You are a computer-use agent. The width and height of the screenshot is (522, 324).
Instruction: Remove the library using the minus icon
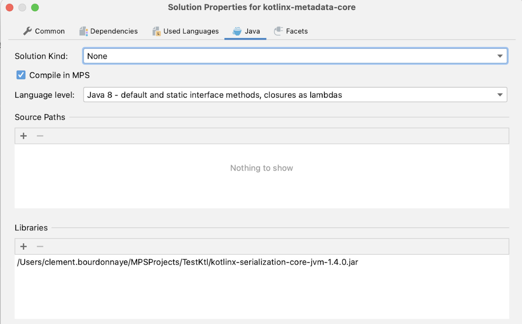click(40, 246)
